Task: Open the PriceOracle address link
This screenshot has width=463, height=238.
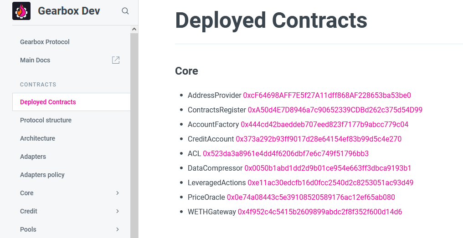Action: pyautogui.click(x=311, y=197)
